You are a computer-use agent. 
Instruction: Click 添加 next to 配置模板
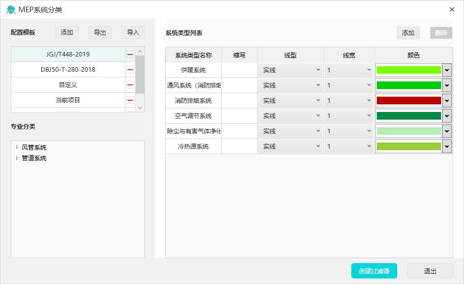tap(67, 32)
